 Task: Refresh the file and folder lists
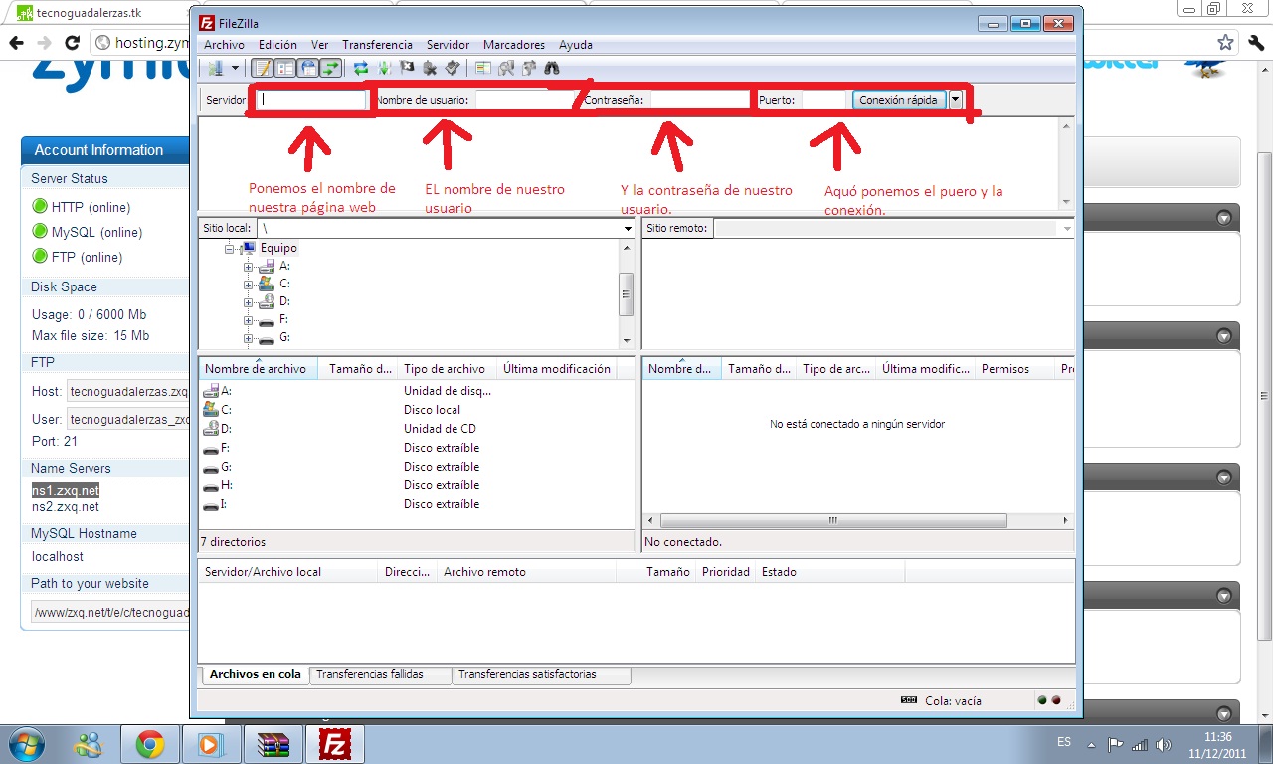[361, 68]
